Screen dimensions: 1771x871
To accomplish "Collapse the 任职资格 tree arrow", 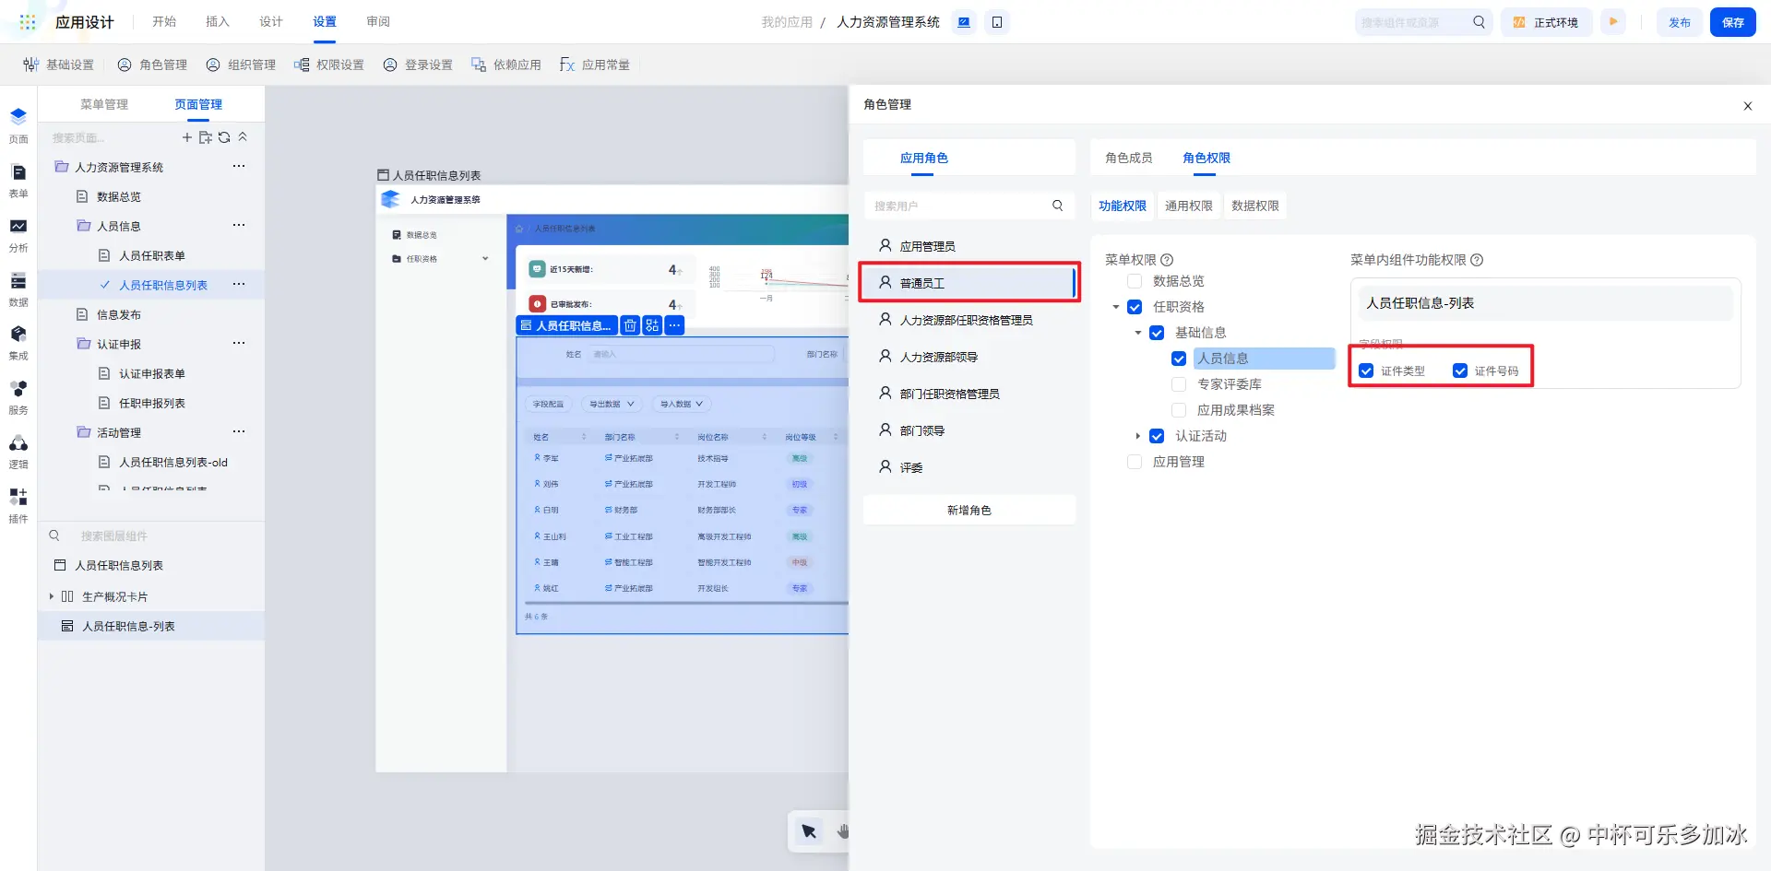I will 1116,307.
